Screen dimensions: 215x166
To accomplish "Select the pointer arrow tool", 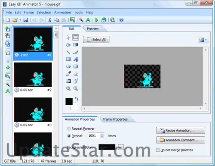I will 68,38.
